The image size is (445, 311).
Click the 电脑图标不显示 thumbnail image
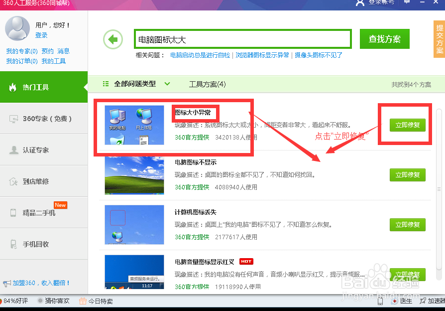(134, 175)
